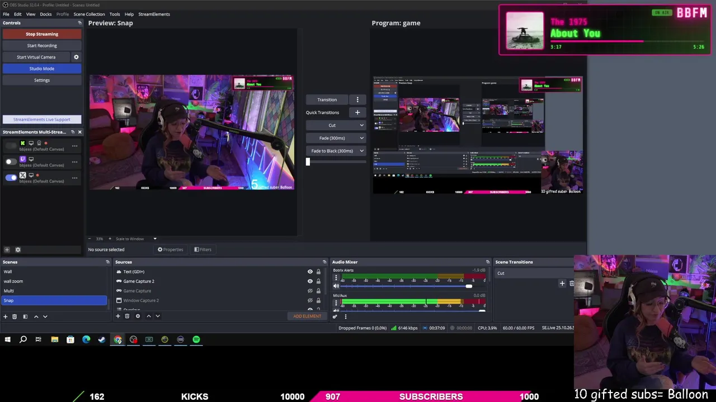716x402 pixels.
Task: Unlock Game Capture 2 source lock
Action: pos(318,281)
